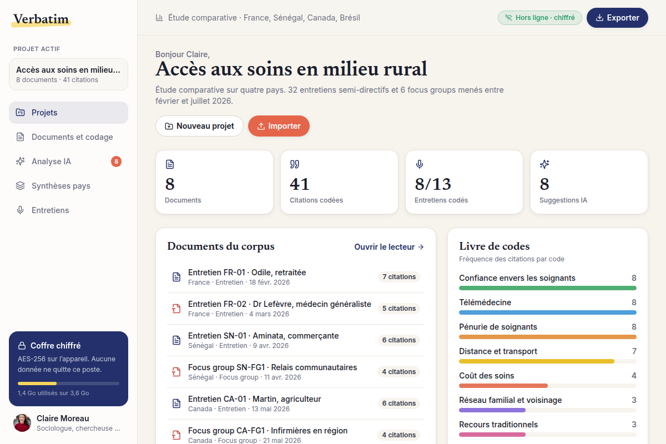Create a Nouveau projet

[x=199, y=126]
